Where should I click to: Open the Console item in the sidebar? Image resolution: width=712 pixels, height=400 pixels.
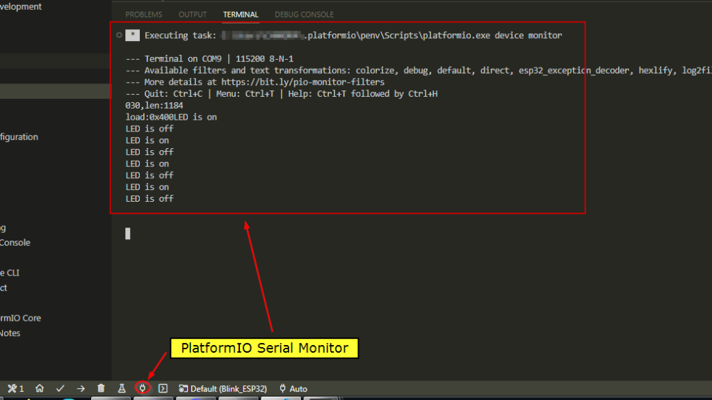pyautogui.click(x=15, y=243)
